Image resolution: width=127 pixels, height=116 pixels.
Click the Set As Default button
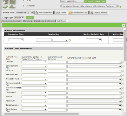44,13
